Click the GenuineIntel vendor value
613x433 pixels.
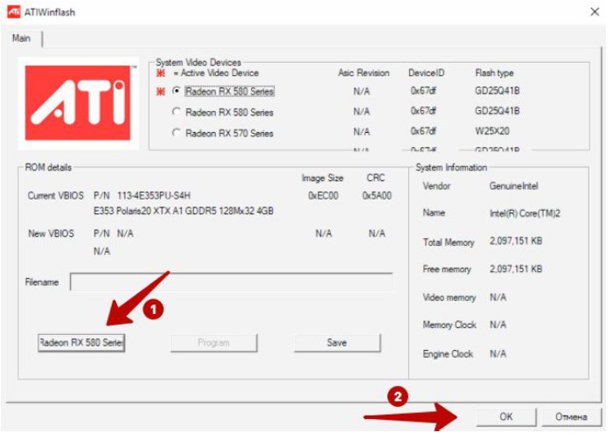tap(513, 186)
